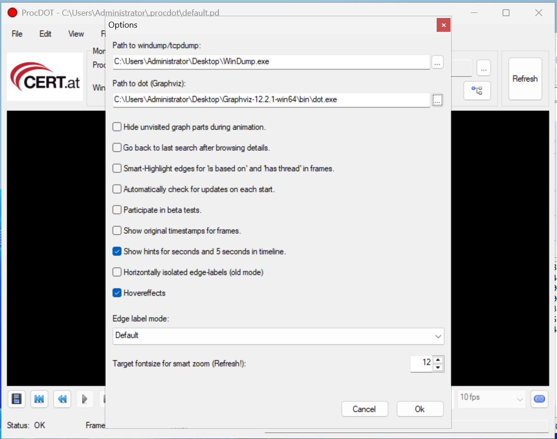
Task: Click the process tree launcher icon
Action: coord(477,91)
